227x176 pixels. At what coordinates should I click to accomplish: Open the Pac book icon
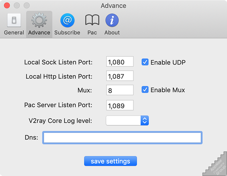92,20
